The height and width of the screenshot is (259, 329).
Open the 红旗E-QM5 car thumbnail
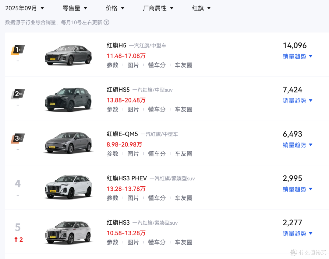(69, 143)
